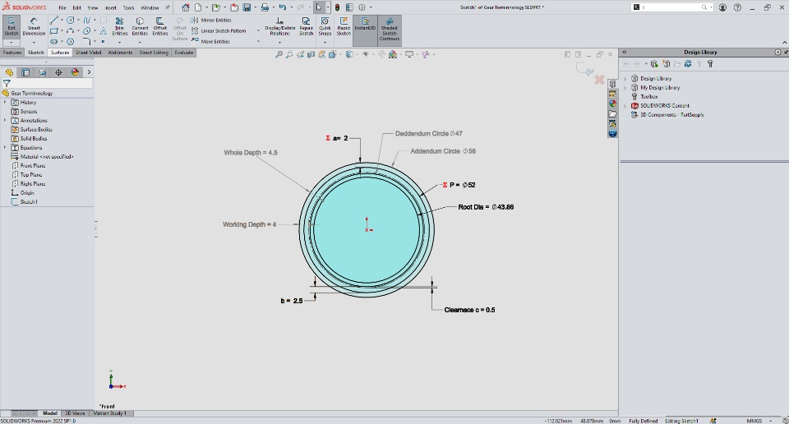The width and height of the screenshot is (789, 424).
Task: Select Toolbox in the Design Library
Action: pos(644,97)
